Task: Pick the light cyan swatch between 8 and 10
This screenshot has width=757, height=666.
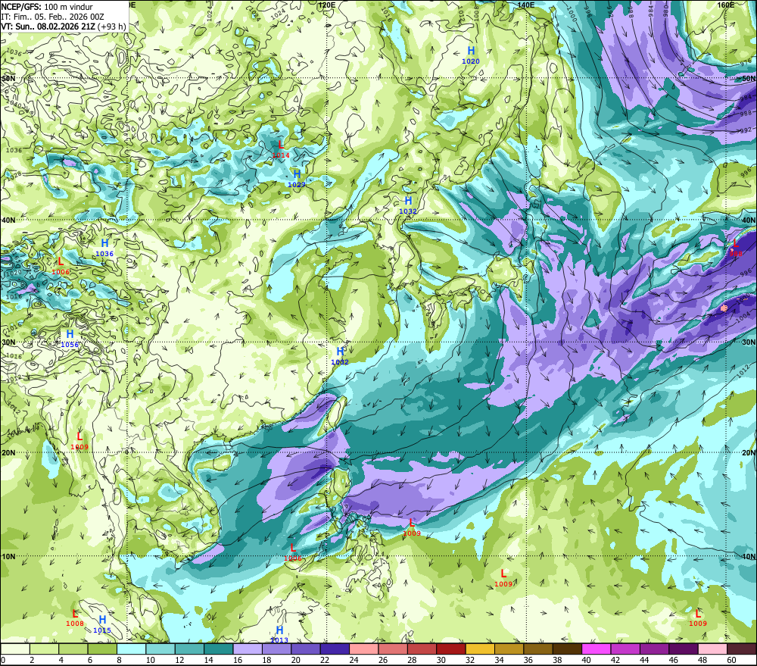Action: [x=131, y=649]
